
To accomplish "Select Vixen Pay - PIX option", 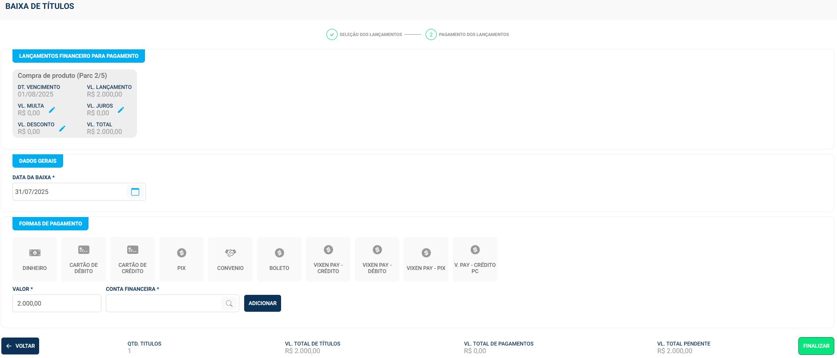I will pyautogui.click(x=426, y=259).
